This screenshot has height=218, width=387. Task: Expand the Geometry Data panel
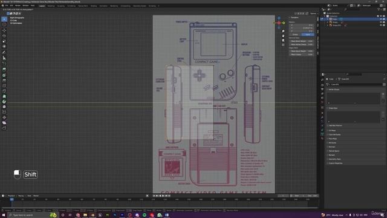334,159
